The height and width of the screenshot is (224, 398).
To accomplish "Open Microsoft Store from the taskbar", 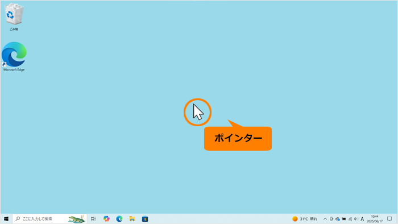I will (145, 219).
